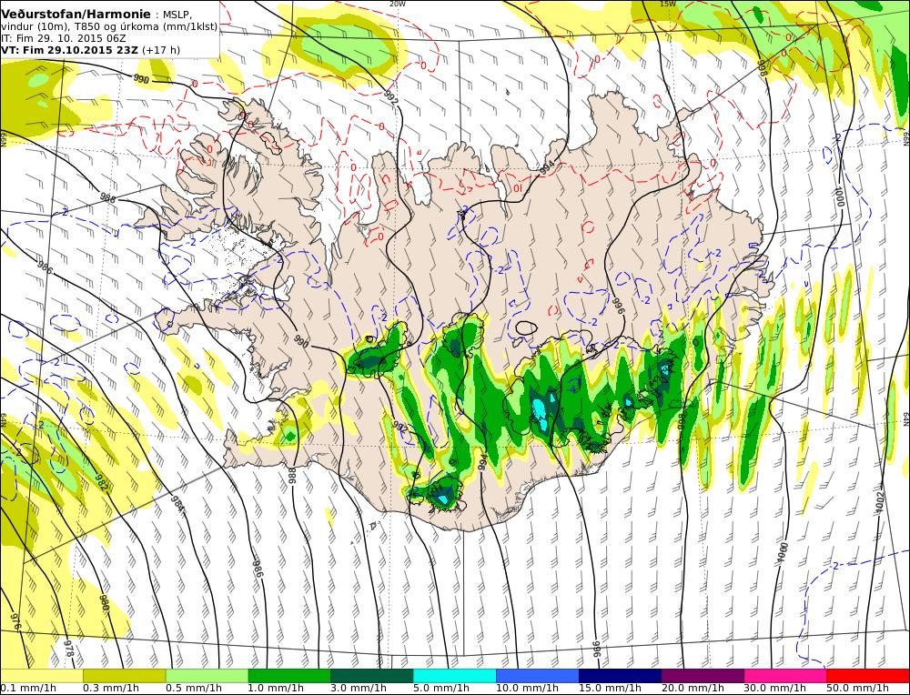The height and width of the screenshot is (695, 910).
Task: Click the '15W' longitude label at top
Action: [x=668, y=4]
